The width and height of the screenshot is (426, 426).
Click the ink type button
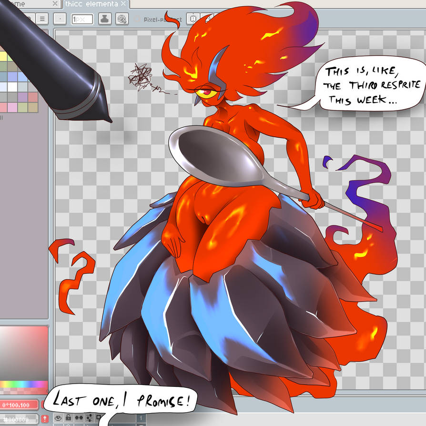pos(105,19)
